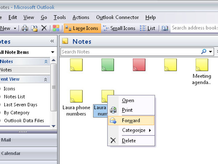This screenshot has width=218, height=164.
Task: Click the Search Notes magnifier icon
Action: coord(204,51)
